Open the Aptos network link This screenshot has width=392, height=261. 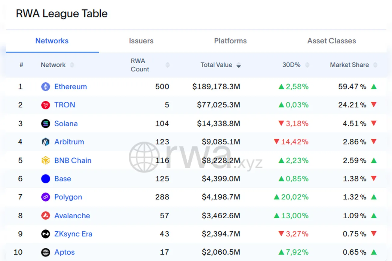point(64,252)
